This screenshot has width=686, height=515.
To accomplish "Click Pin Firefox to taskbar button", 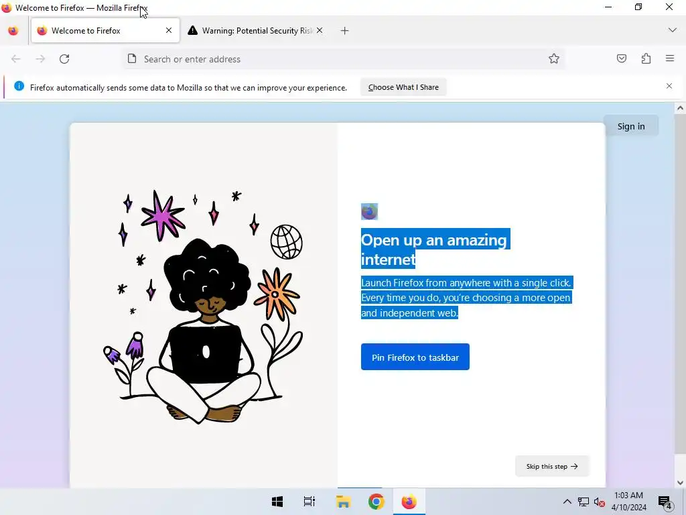I will (415, 357).
